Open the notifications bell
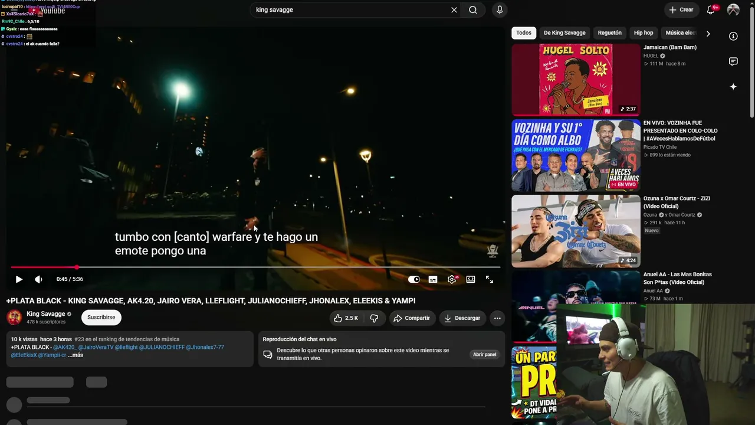Viewport: 755px width, 425px height. [x=711, y=9]
